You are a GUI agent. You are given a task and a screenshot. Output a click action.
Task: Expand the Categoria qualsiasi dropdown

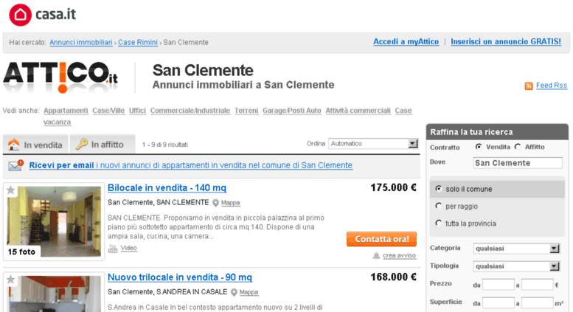point(516,249)
